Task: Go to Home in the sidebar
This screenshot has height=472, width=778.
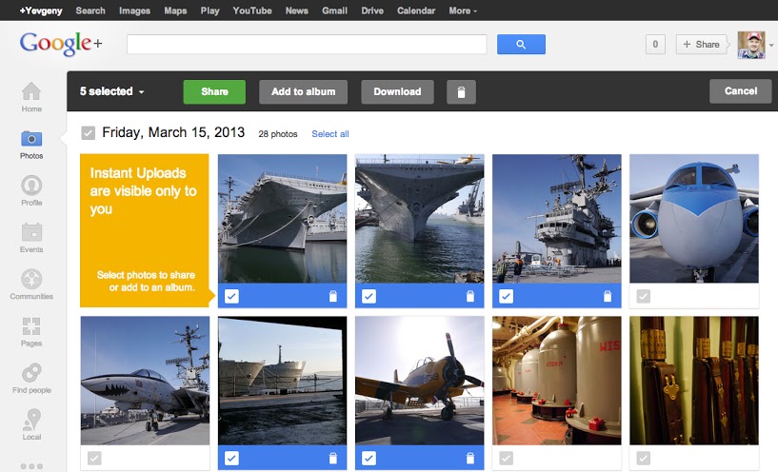Action: tap(31, 96)
